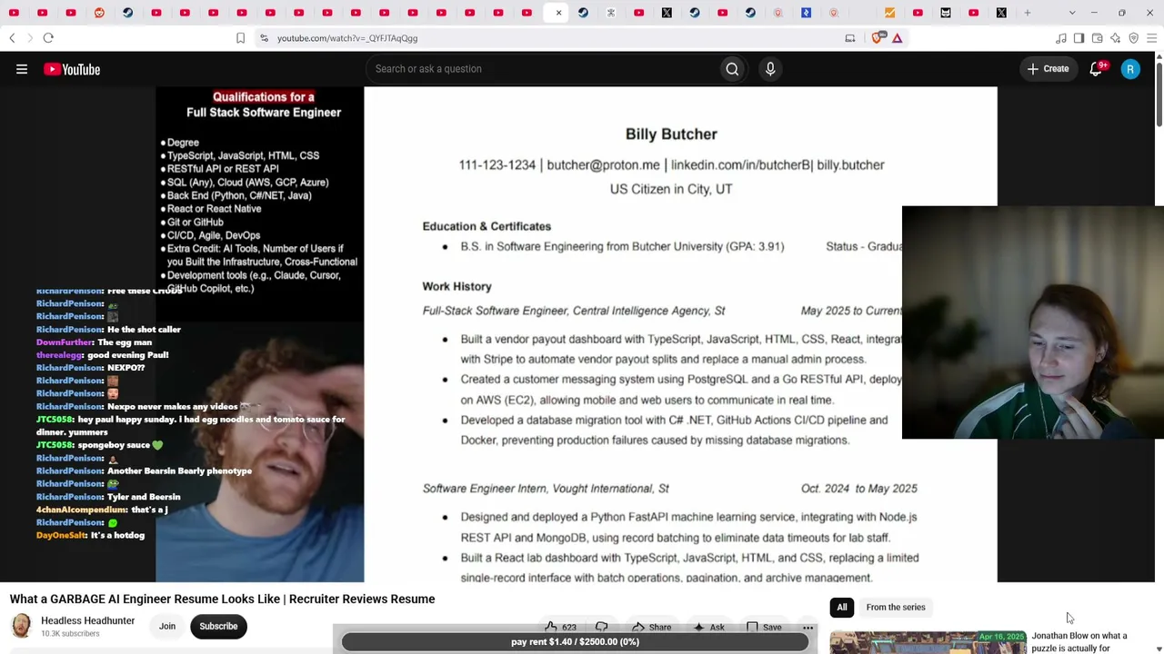Go to the YouTube home logo
Viewport: 1164px width, 654px height.
click(x=72, y=69)
